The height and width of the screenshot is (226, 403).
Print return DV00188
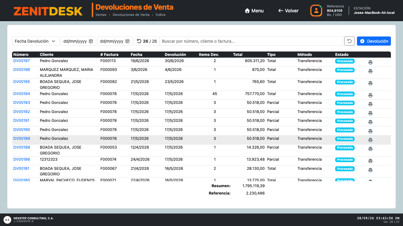tap(370, 149)
